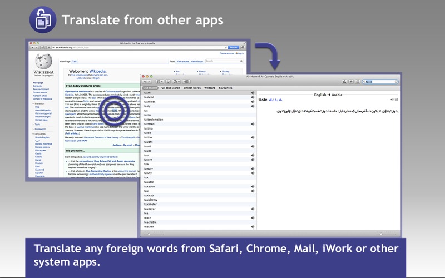
Task: Switch to Similar words tab
Action: [x=192, y=88]
